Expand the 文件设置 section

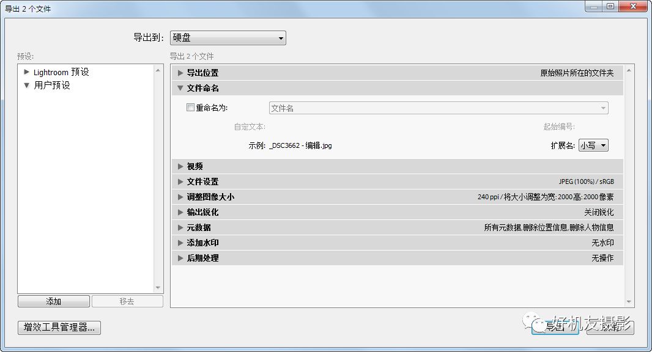click(x=180, y=181)
